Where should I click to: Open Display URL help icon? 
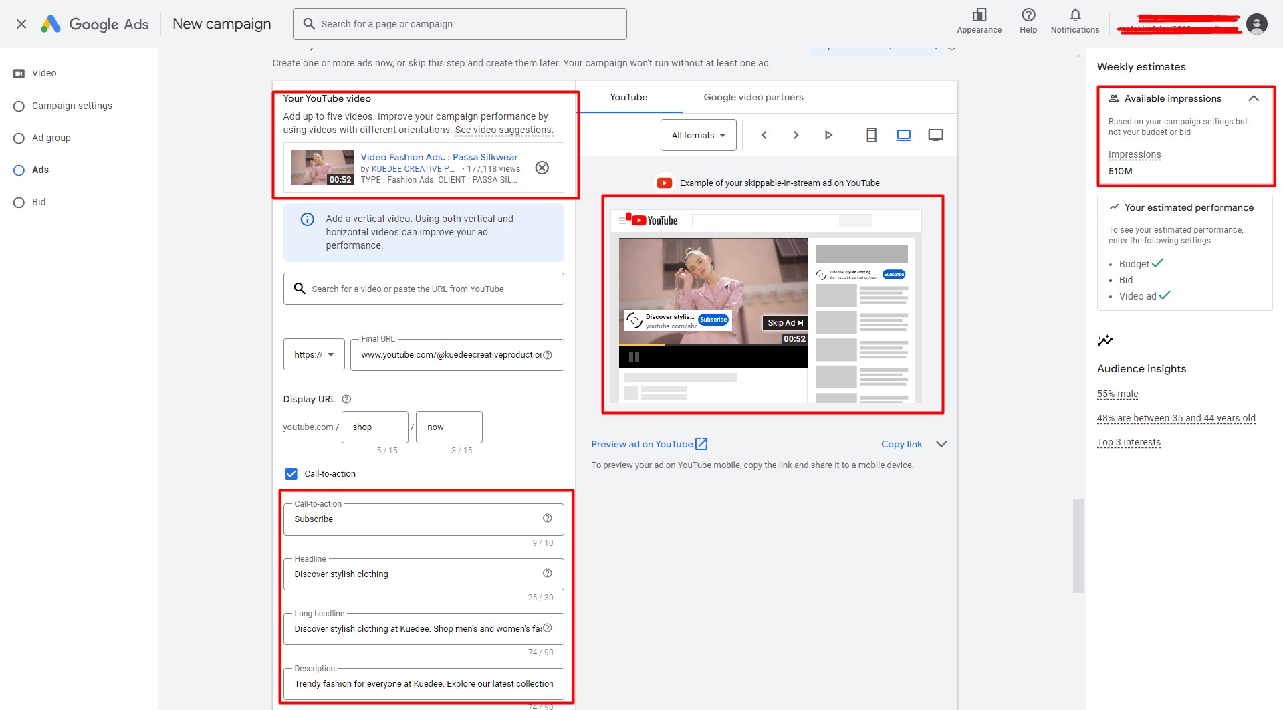[x=346, y=399]
